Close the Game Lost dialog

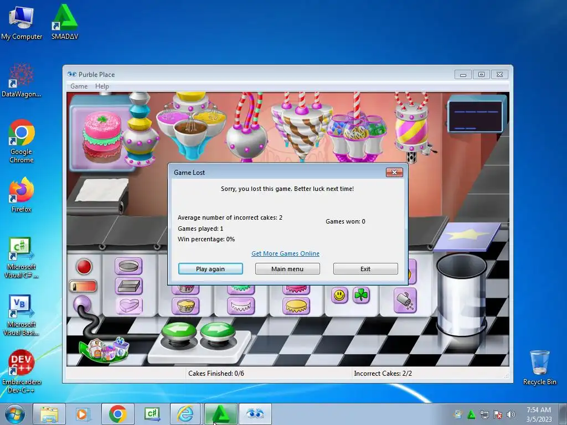pos(394,173)
